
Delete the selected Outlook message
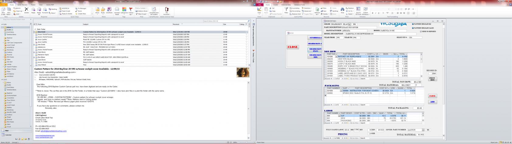coord(26,11)
